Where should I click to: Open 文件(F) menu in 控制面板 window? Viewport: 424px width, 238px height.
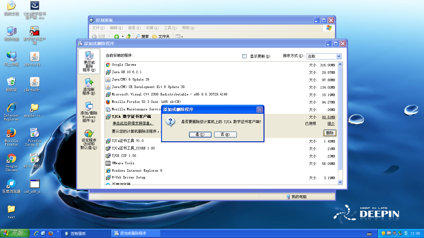click(98, 28)
